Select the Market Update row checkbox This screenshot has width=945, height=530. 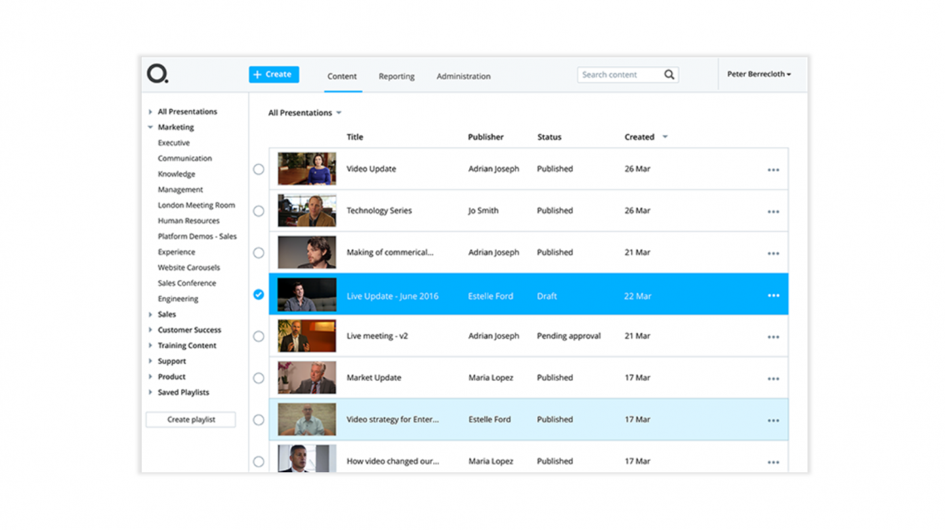[x=259, y=377]
